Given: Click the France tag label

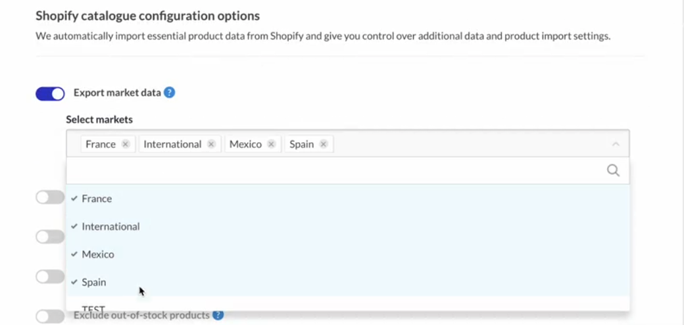Looking at the screenshot, I should click(x=100, y=144).
